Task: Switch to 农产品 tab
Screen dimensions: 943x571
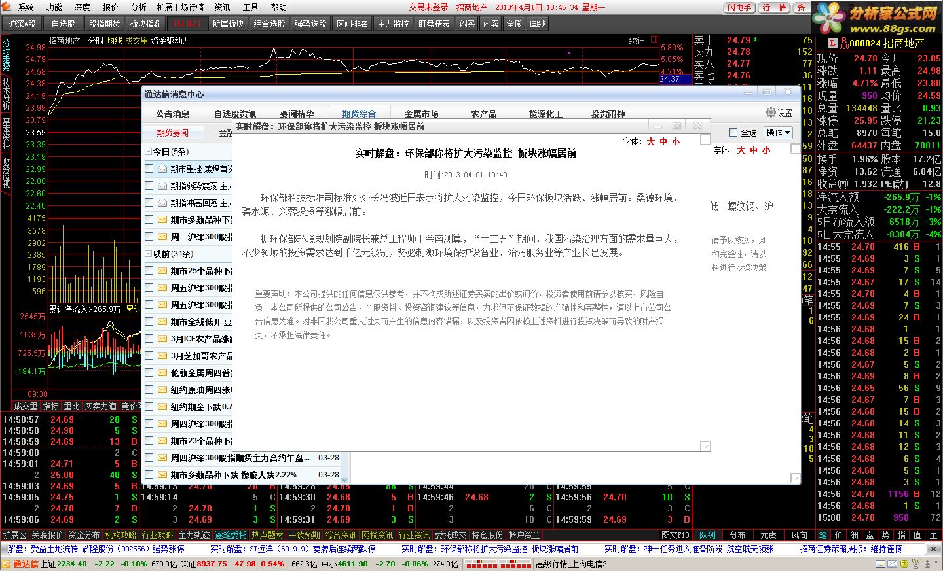Action: [x=483, y=114]
